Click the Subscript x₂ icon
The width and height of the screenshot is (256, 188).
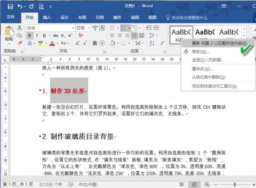(63, 36)
